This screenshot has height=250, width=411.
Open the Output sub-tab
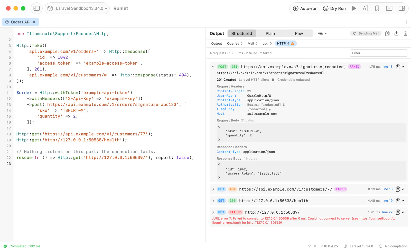tap(217, 43)
